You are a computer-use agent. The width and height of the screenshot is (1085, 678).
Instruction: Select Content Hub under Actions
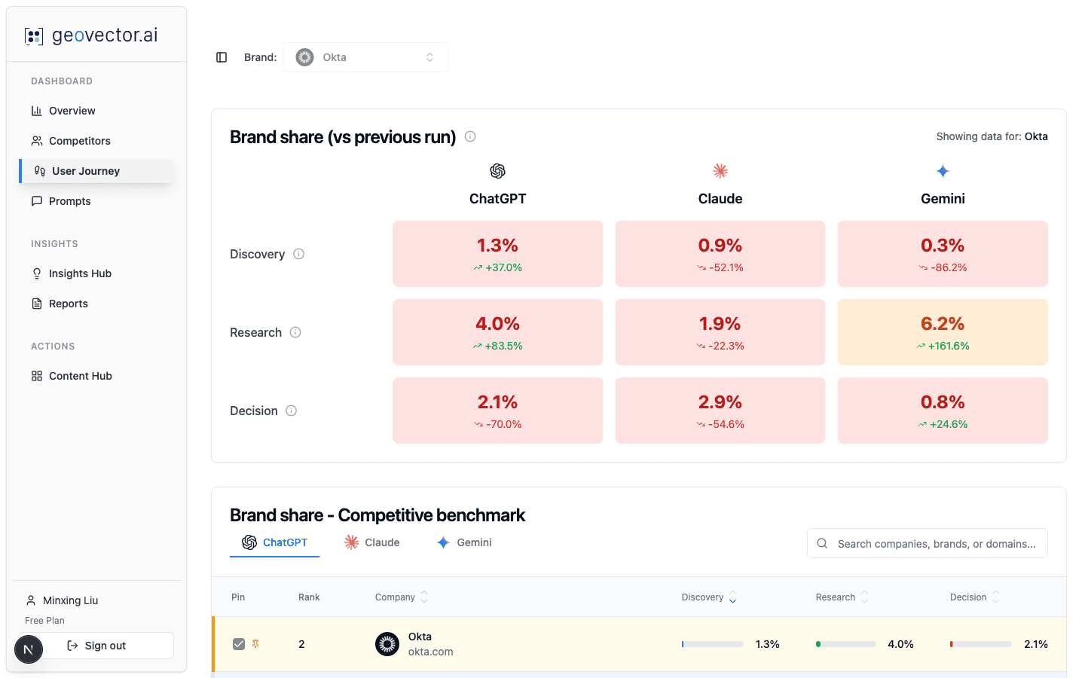click(x=80, y=375)
